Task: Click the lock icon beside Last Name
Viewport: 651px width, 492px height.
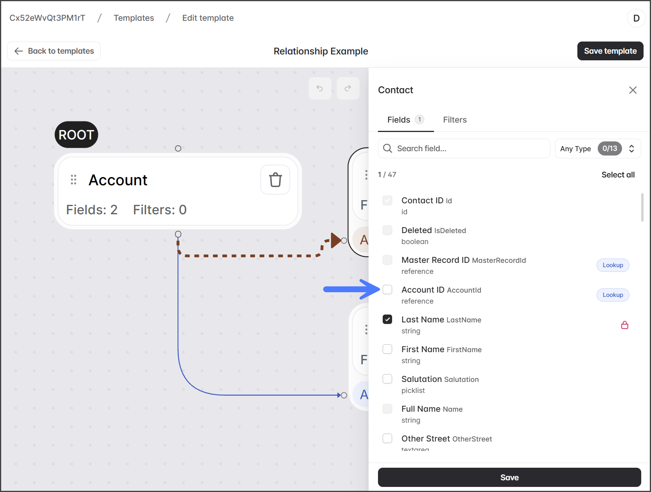Action: click(x=624, y=325)
